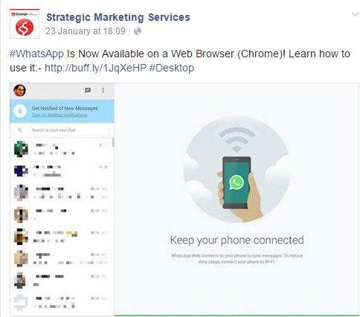Open the buff.ly shortened link
This screenshot has width=360, height=317.
96,68
